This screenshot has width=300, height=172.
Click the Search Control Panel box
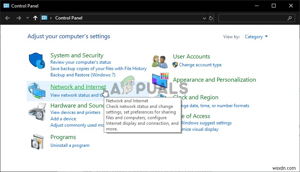tap(252, 18)
